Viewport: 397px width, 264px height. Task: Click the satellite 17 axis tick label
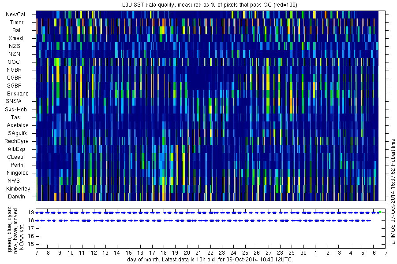pos(31,228)
